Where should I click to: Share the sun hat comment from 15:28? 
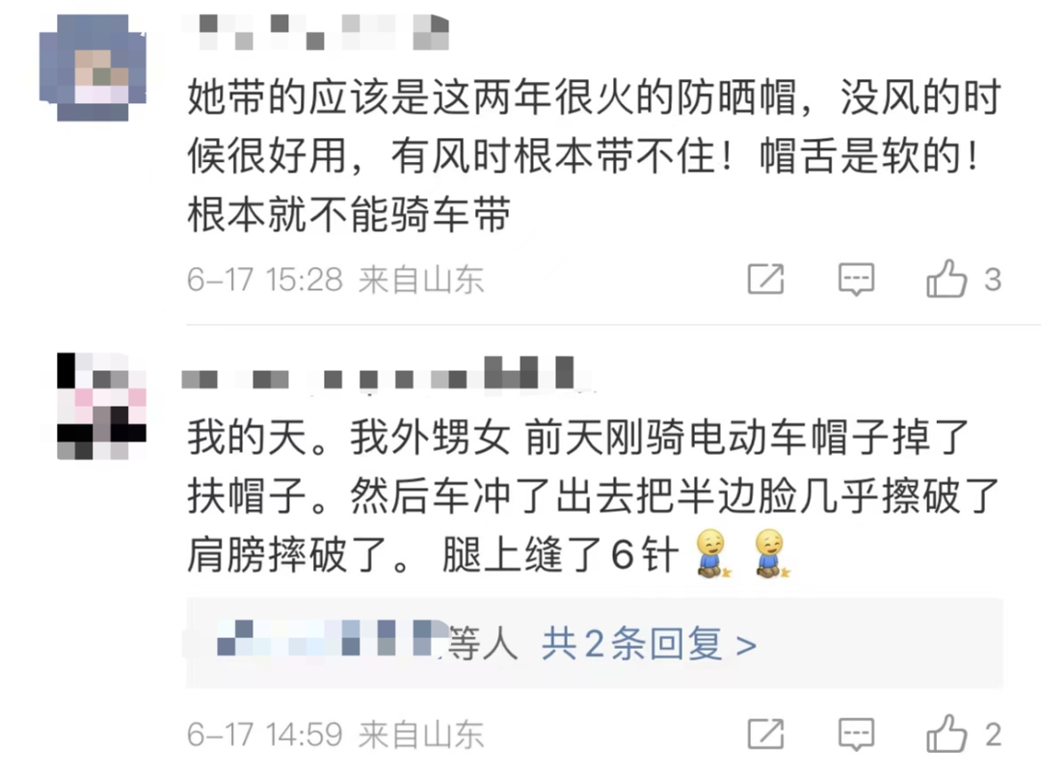coord(765,279)
